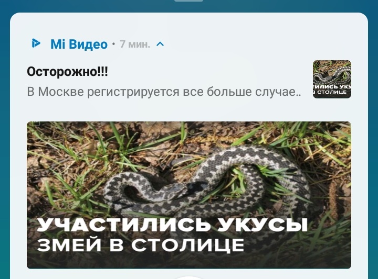378x279 pixels.
Task: Open the Осторожно!!! notification title
Action: 67,72
